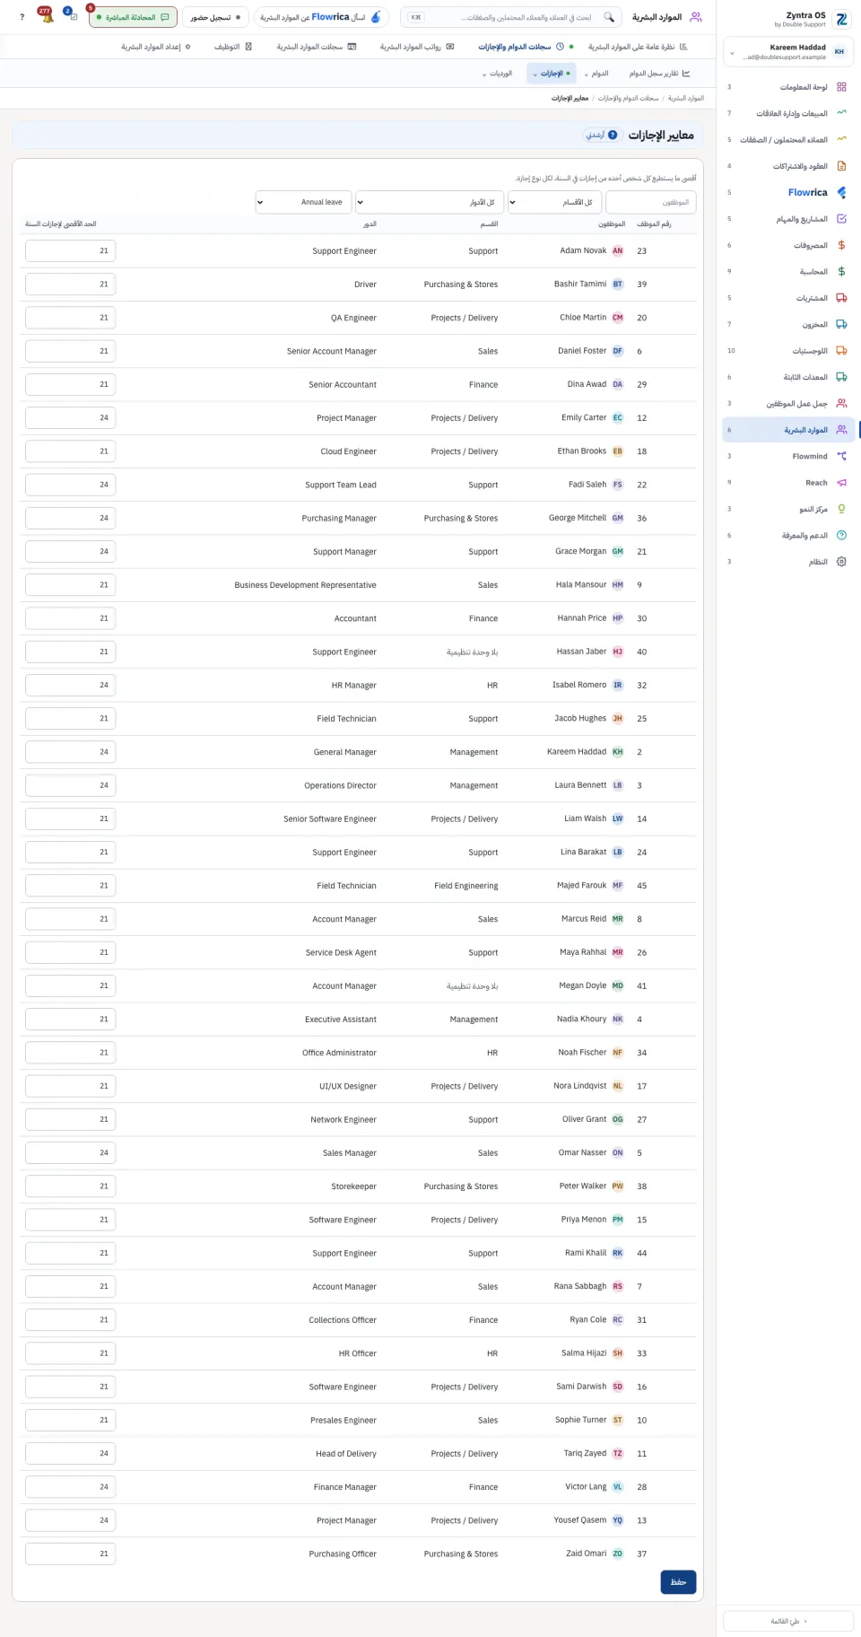Viewport: 861px width, 1637px height.
Task: Open the المشتريات purchases icon
Action: (x=841, y=298)
